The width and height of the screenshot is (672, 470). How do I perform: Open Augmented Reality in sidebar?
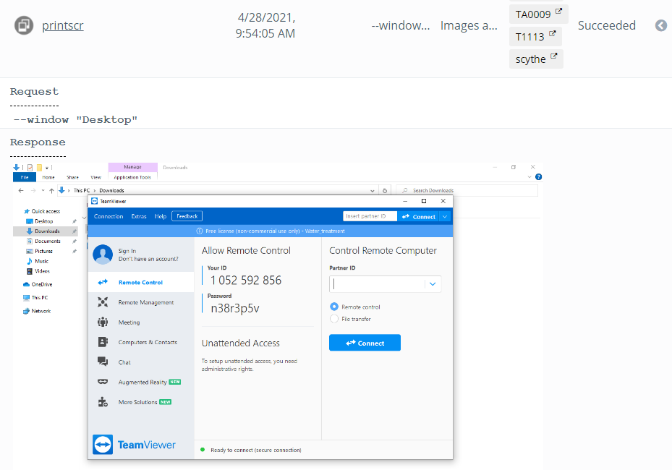[141, 383]
